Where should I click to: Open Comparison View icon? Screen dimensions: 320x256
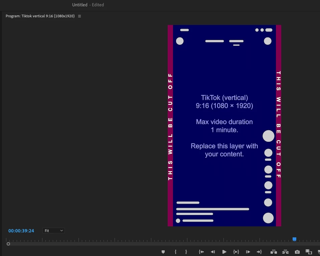coord(309,252)
